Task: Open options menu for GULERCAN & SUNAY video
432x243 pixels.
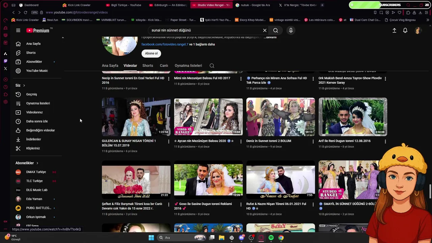Action: point(169,141)
